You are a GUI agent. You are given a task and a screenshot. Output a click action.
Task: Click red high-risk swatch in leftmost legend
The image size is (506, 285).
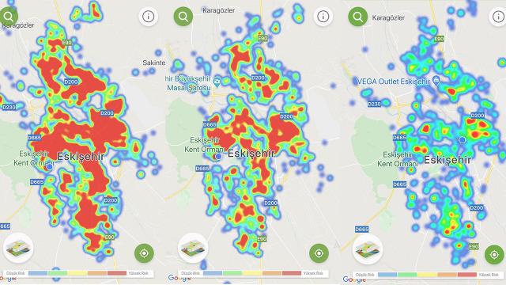click(x=117, y=273)
